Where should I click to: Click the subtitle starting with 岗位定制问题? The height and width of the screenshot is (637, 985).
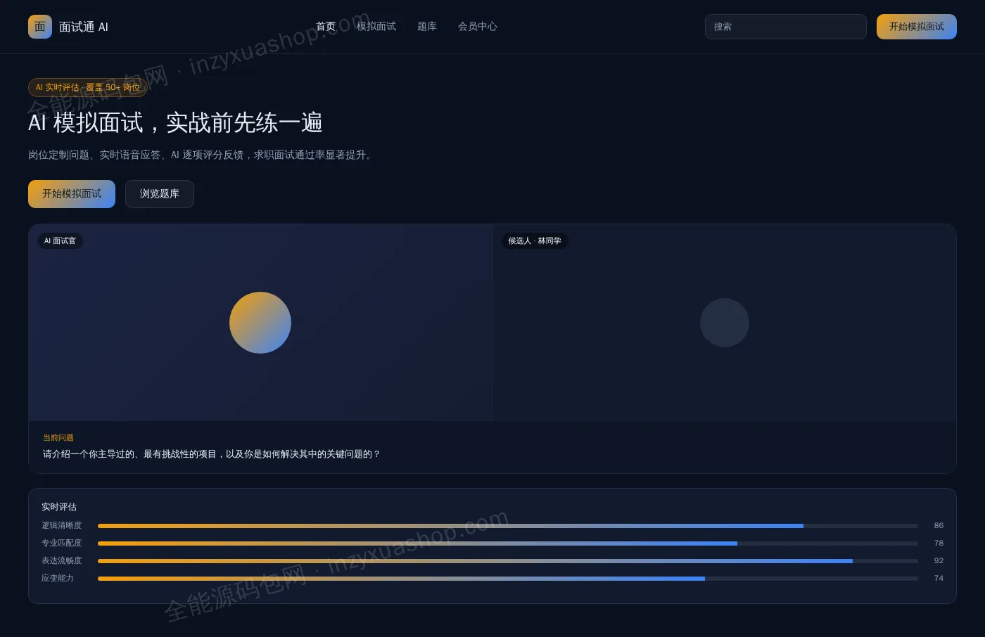click(x=202, y=155)
